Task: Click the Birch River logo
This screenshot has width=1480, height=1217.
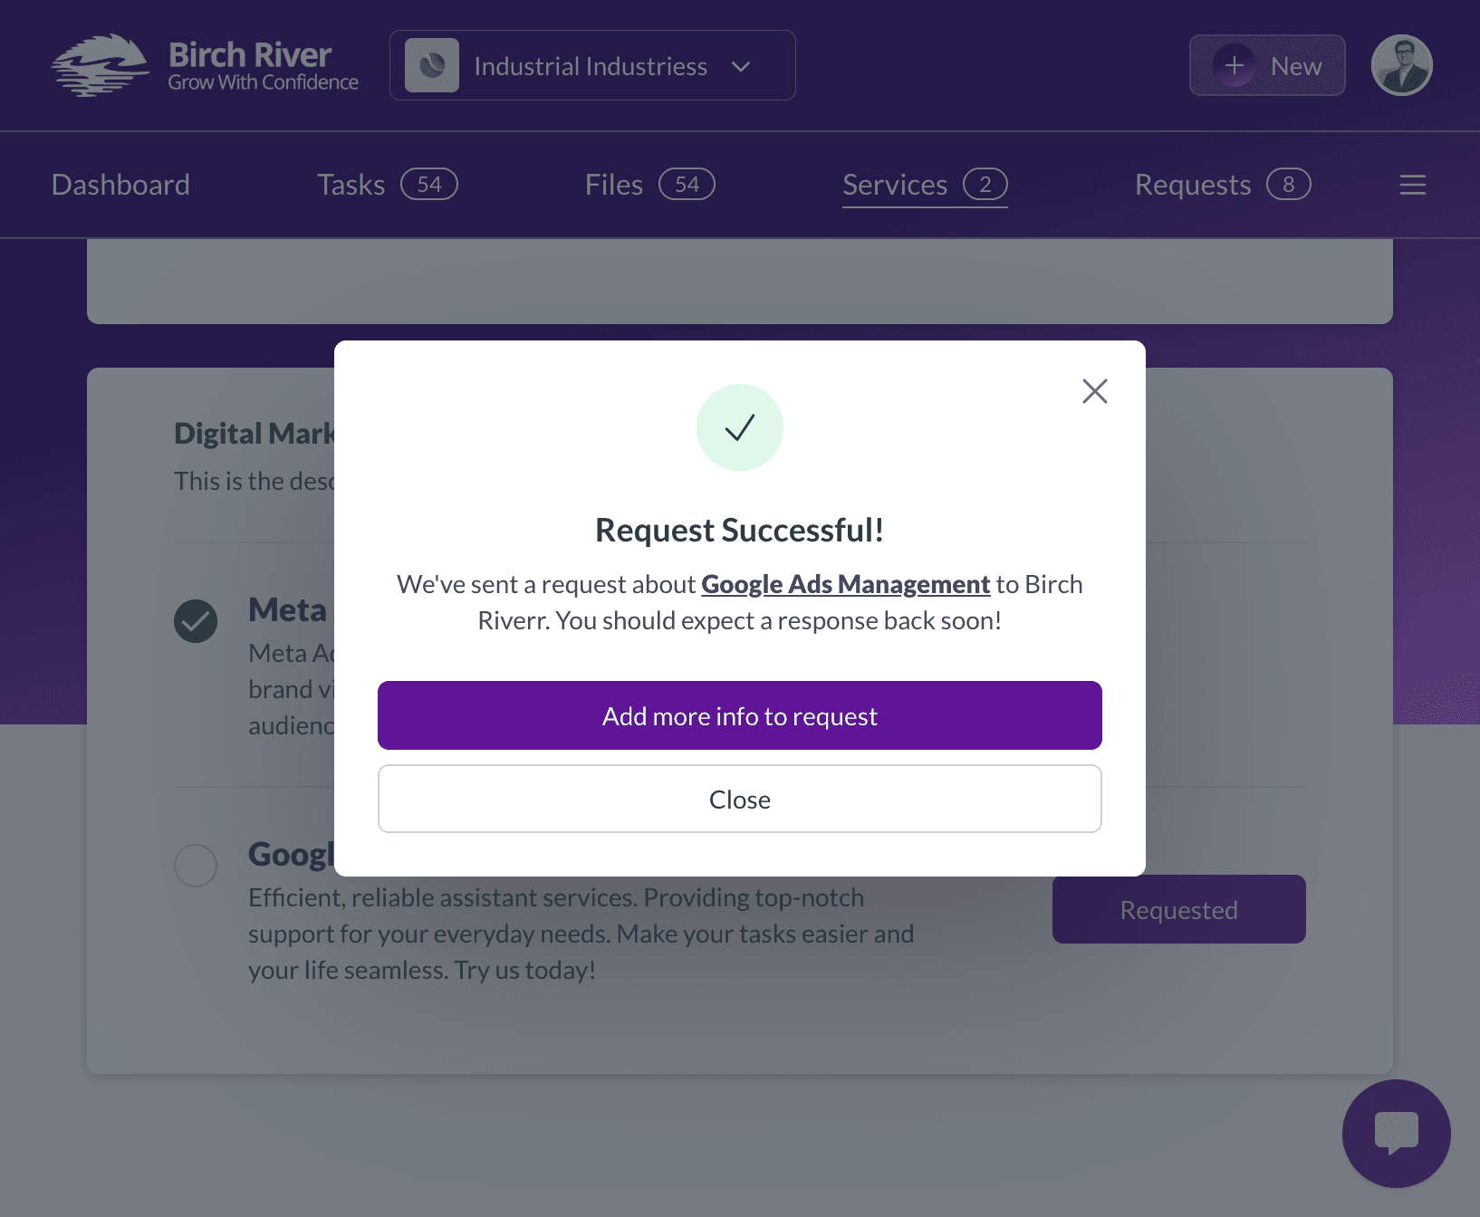Action: (x=203, y=64)
